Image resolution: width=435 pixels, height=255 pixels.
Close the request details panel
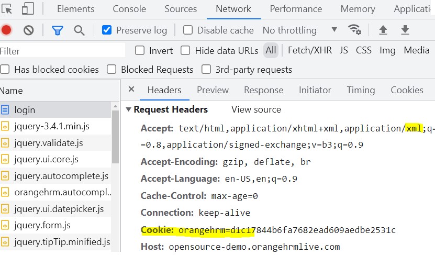pyautogui.click(x=131, y=90)
